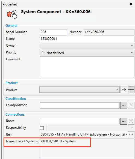
Task: Open the Priority dropdown
Action: (87, 53)
